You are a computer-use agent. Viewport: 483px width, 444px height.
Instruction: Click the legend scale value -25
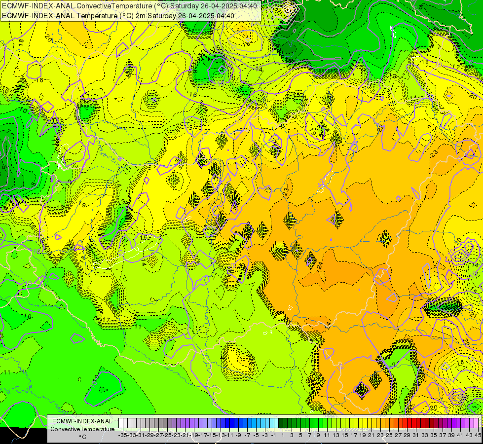[x=167, y=435]
